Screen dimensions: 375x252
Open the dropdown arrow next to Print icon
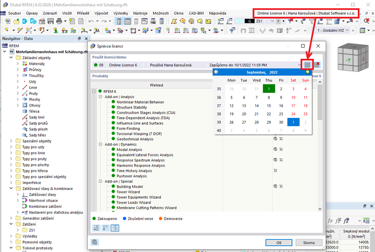(65, 21)
